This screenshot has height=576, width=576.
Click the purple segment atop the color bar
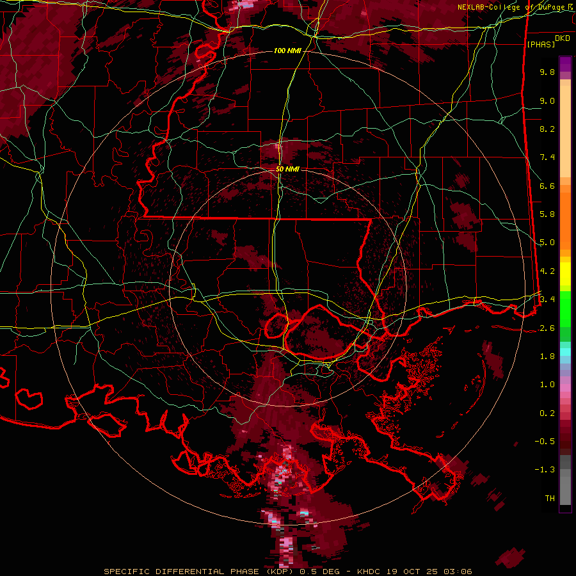[x=565, y=64]
